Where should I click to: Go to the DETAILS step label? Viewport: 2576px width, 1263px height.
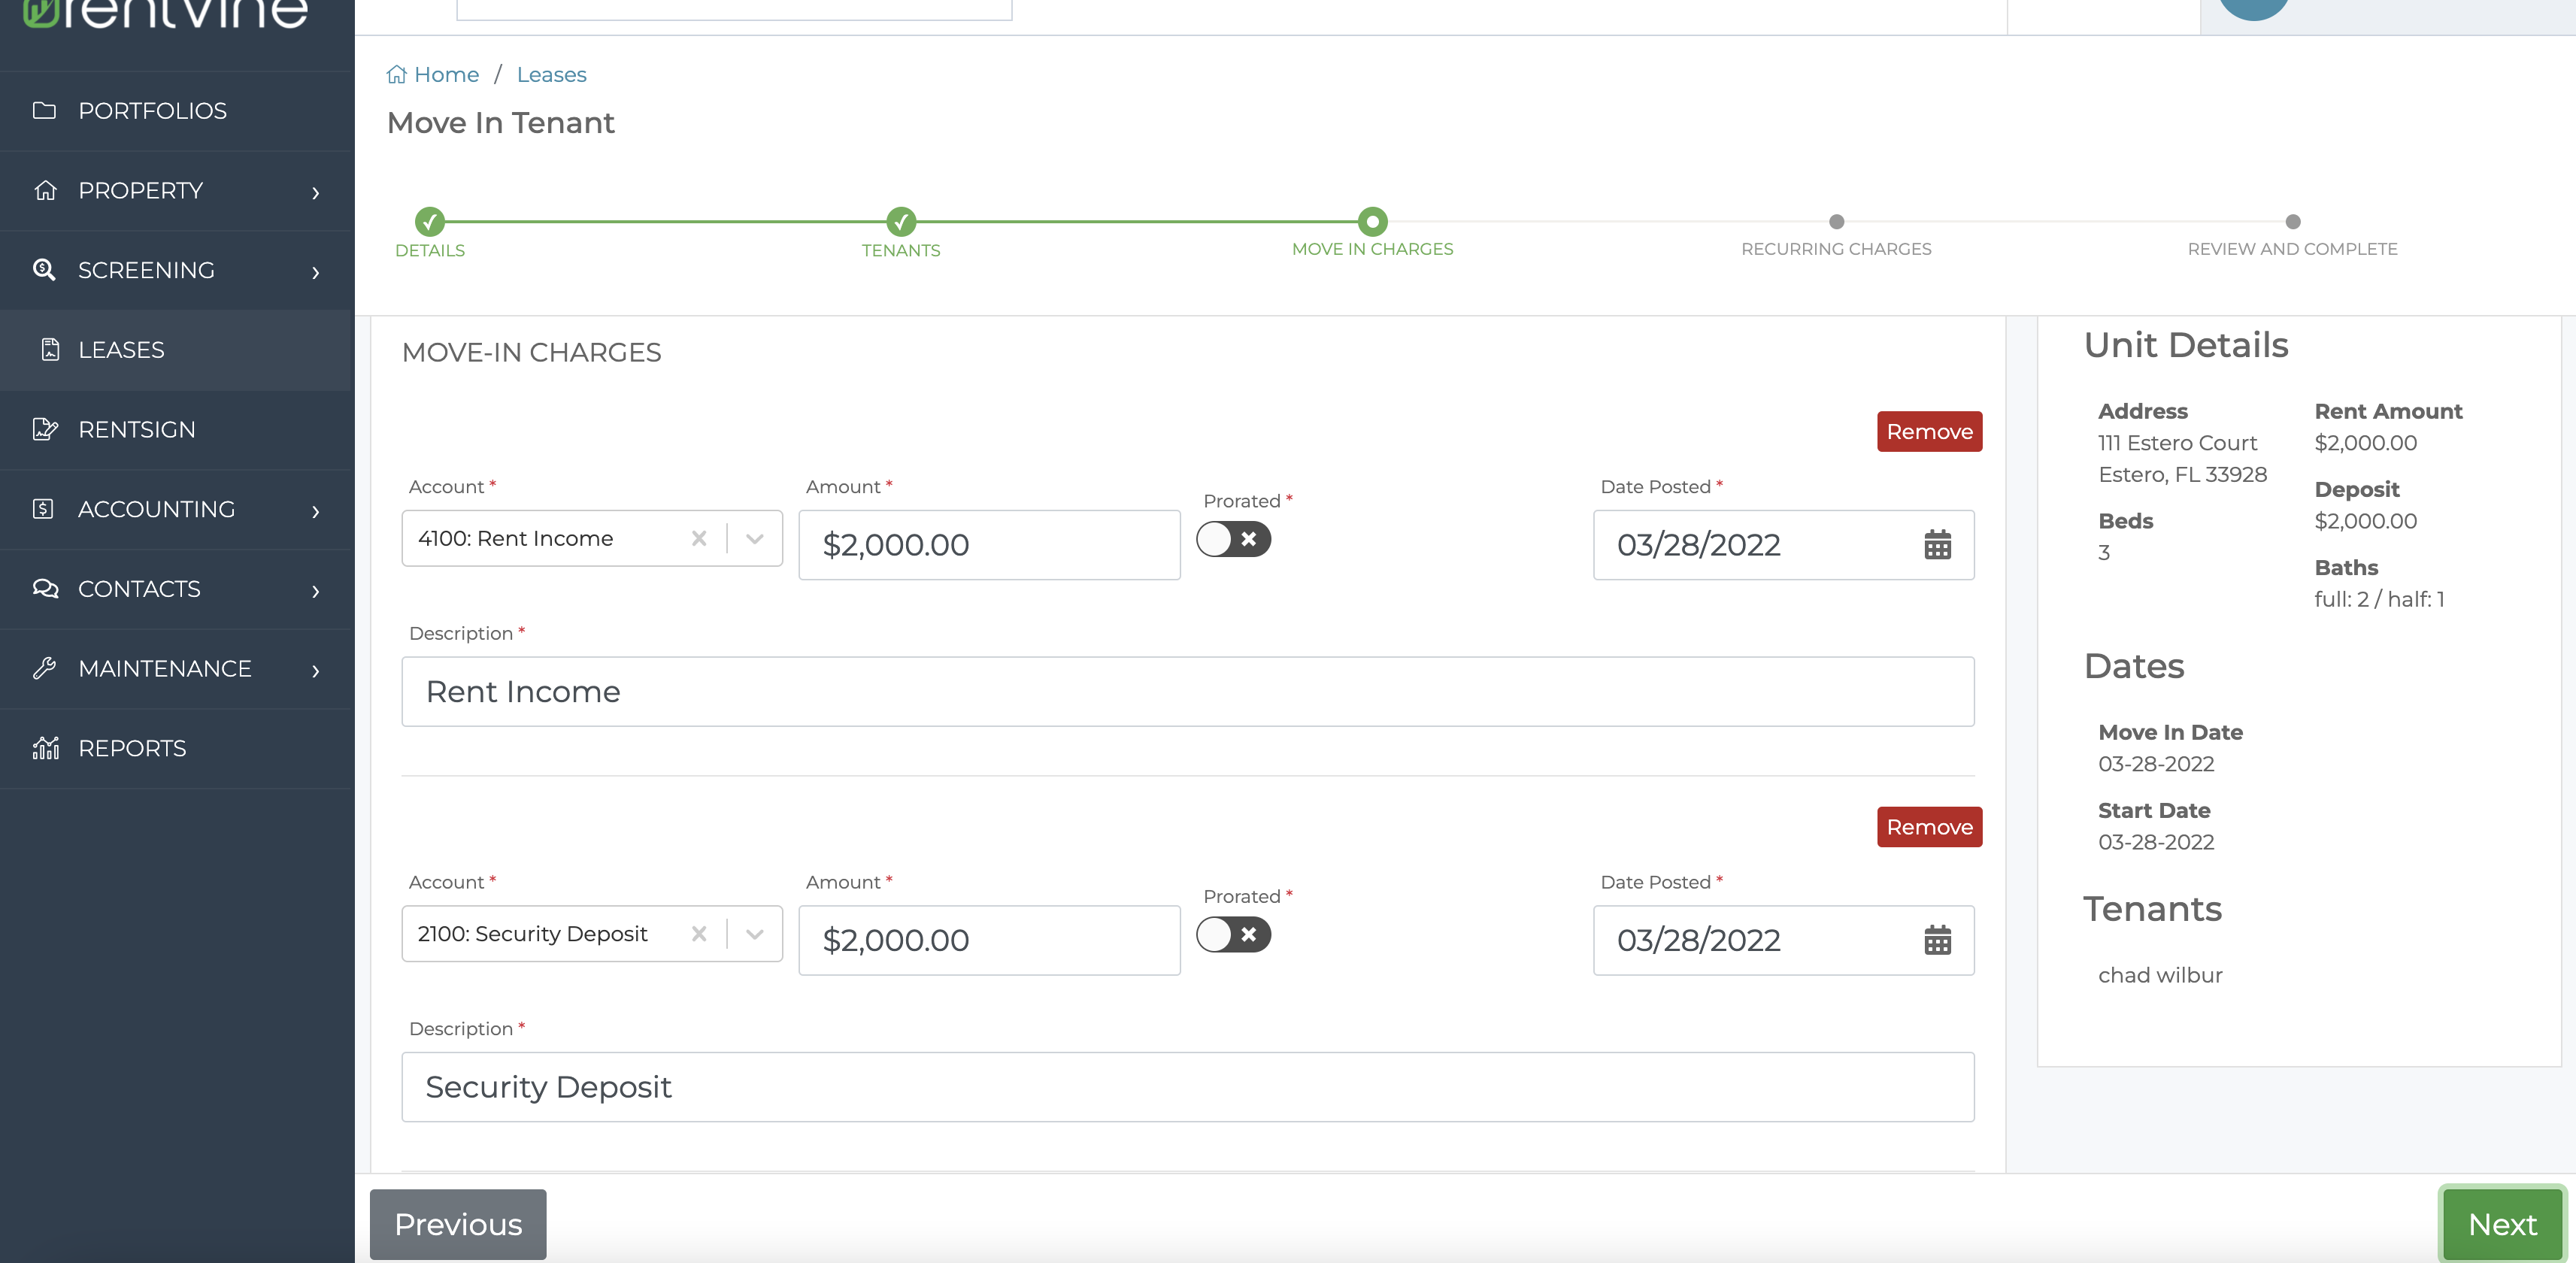click(430, 250)
